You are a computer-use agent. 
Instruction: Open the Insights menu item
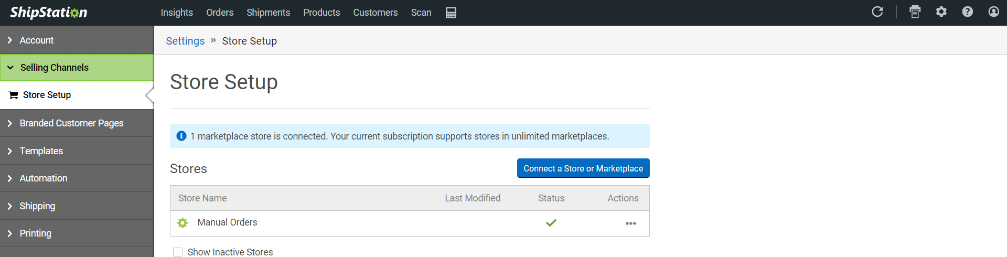[177, 13]
